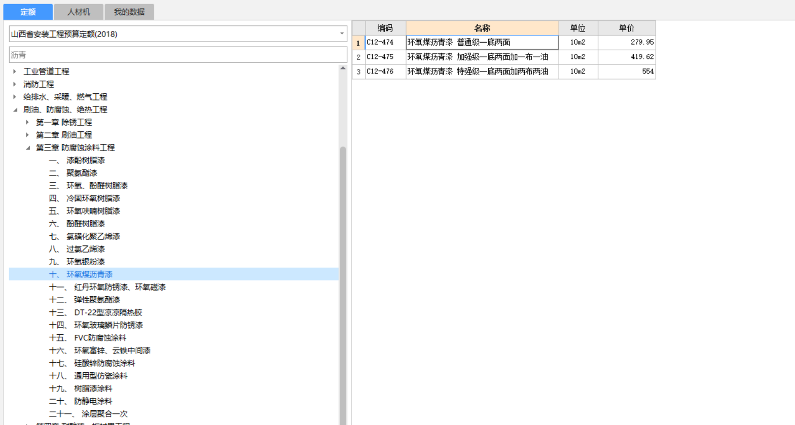Click tree label 第二章 刷油工程
Image resolution: width=795 pixels, height=425 pixels.
pyautogui.click(x=64, y=135)
